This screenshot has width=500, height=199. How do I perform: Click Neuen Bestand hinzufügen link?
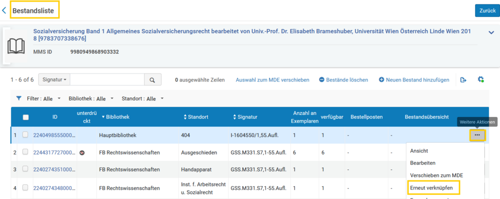414,80
